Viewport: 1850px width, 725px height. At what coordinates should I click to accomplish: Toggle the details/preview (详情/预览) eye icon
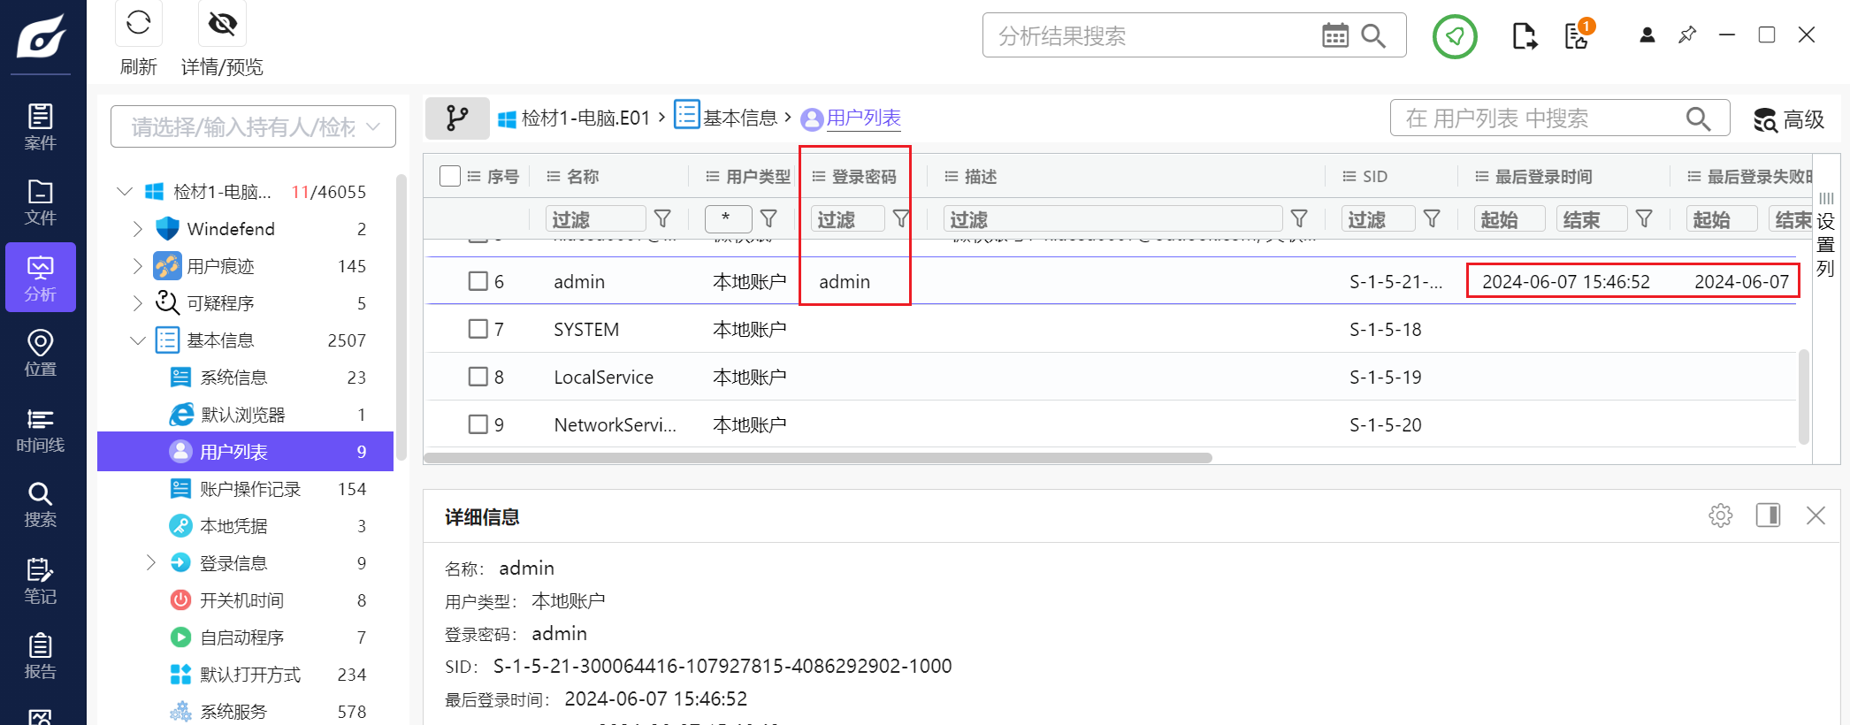(222, 24)
